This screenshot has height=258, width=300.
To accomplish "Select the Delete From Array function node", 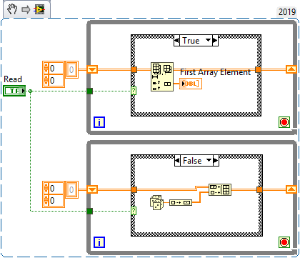I will (162, 76).
